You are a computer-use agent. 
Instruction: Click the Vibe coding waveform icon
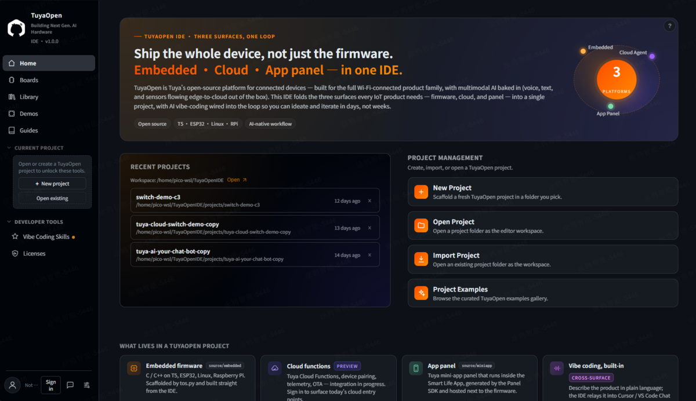[x=557, y=368]
